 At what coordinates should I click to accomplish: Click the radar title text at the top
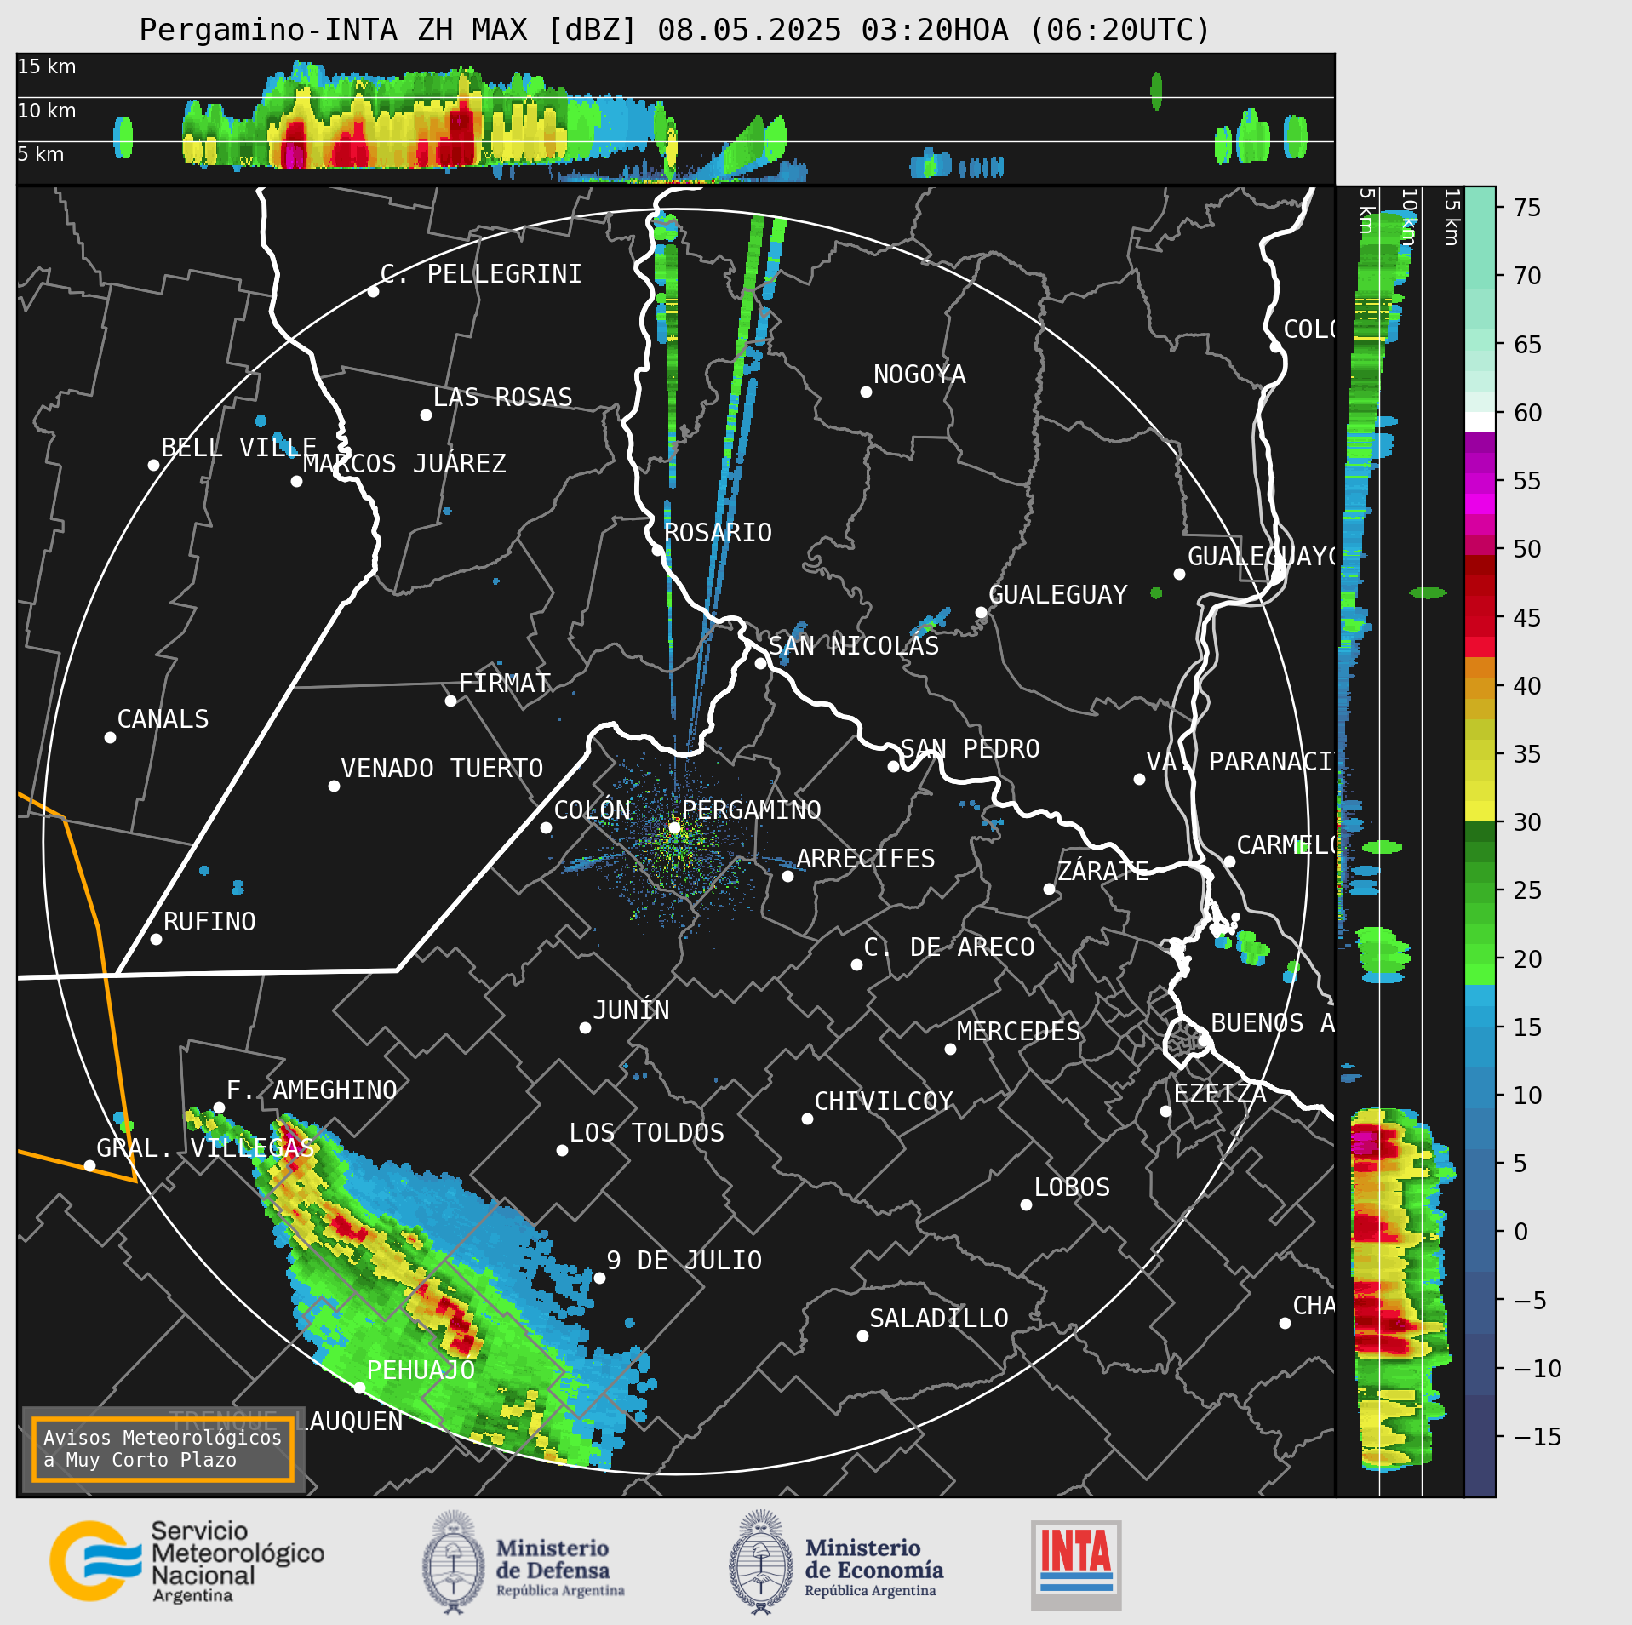click(674, 30)
